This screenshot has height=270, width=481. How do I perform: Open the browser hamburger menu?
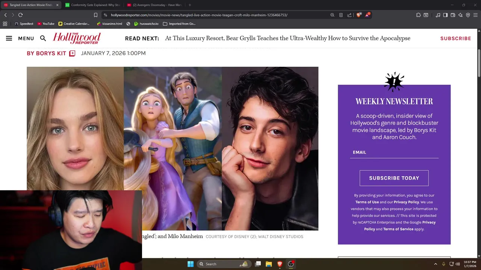(x=475, y=15)
